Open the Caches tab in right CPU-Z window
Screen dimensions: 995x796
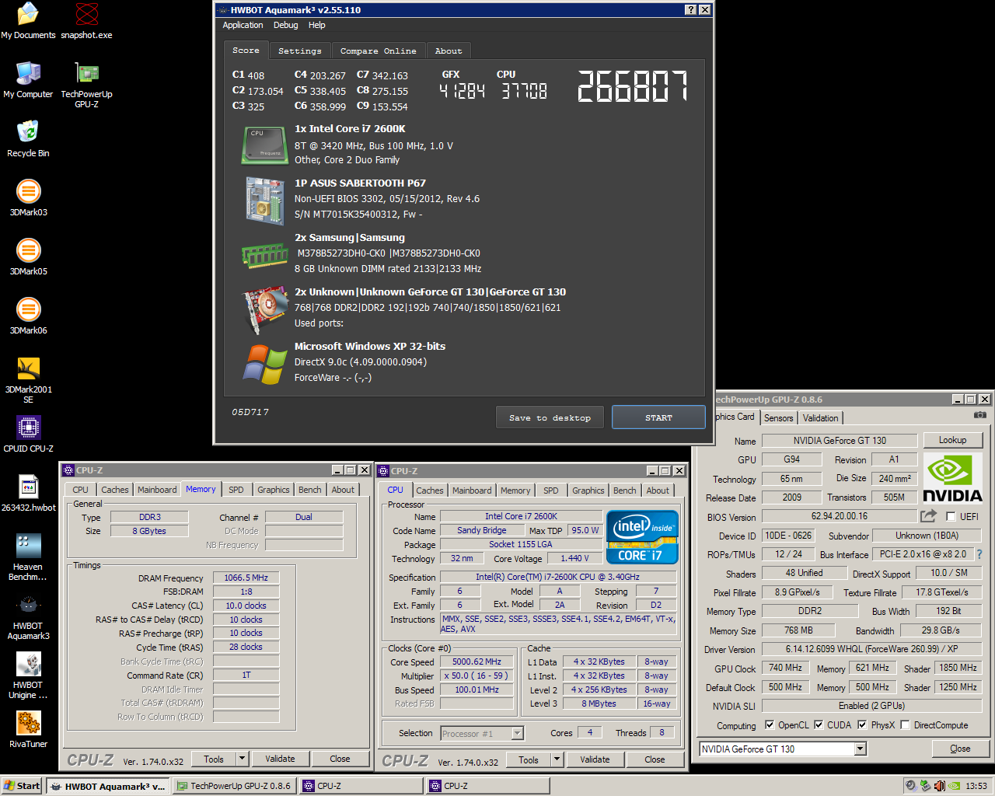429,491
